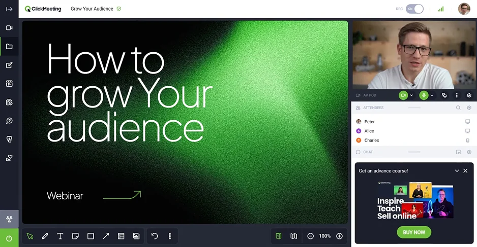Open the Q&A question bubble icon
The image size is (477, 247).
[9, 121]
